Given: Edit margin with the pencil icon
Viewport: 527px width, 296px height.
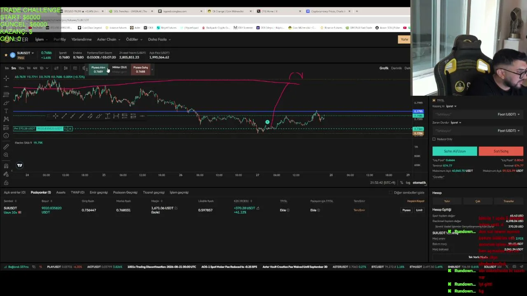Looking at the screenshot, I should pos(176,208).
